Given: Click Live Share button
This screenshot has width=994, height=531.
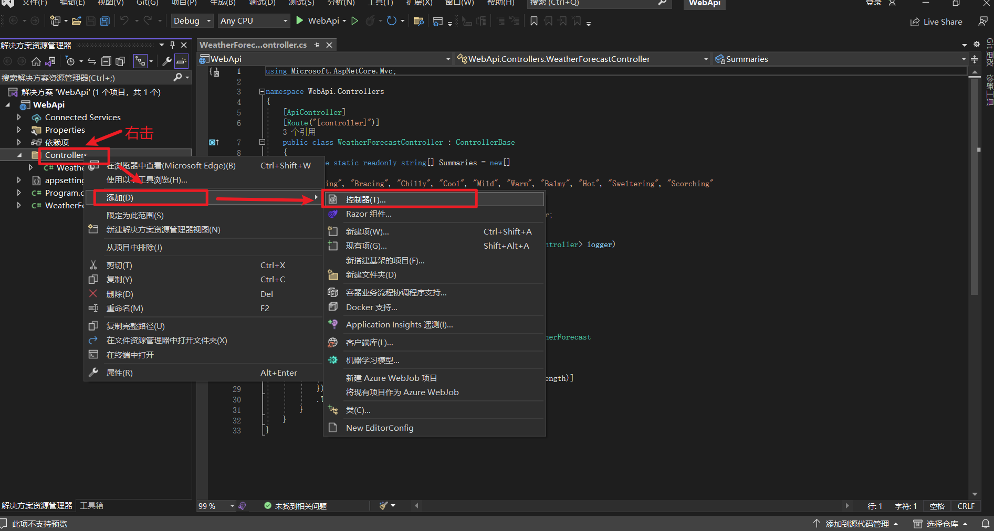Looking at the screenshot, I should click(937, 22).
